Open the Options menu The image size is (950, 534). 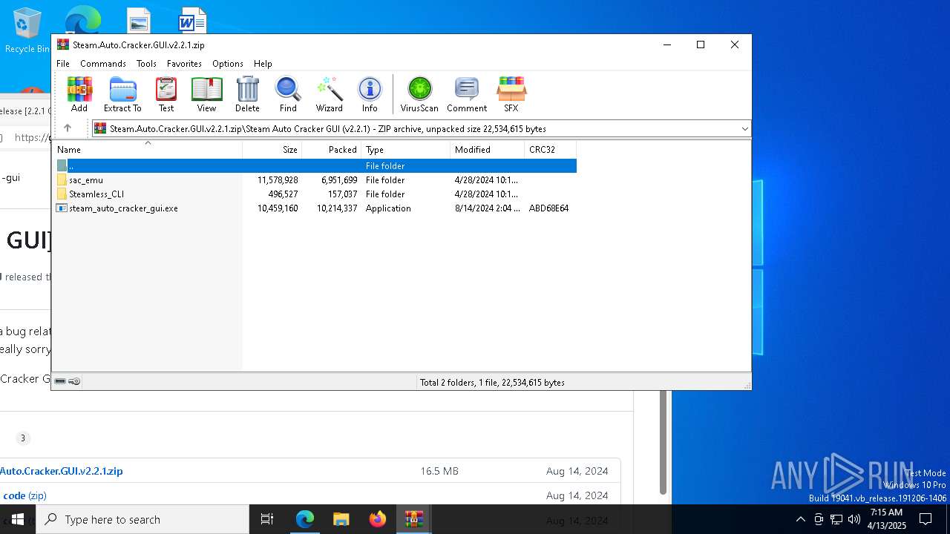click(228, 64)
